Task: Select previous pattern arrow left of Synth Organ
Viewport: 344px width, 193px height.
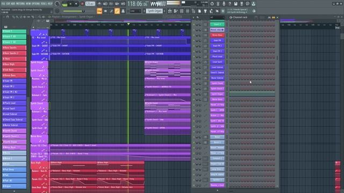Action: coord(144,11)
